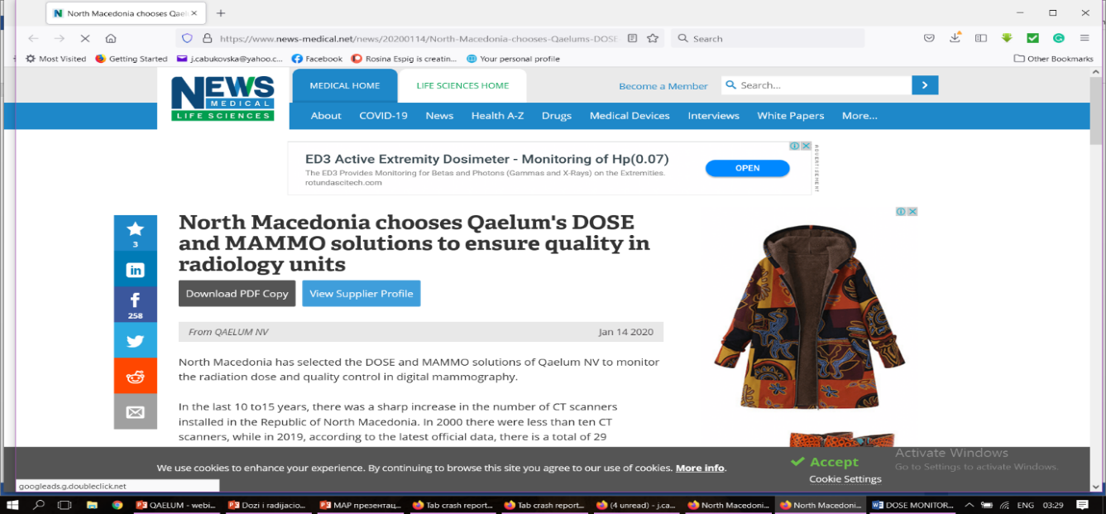Switch to Life Sciences Home tab
1106x514 pixels.
(462, 85)
